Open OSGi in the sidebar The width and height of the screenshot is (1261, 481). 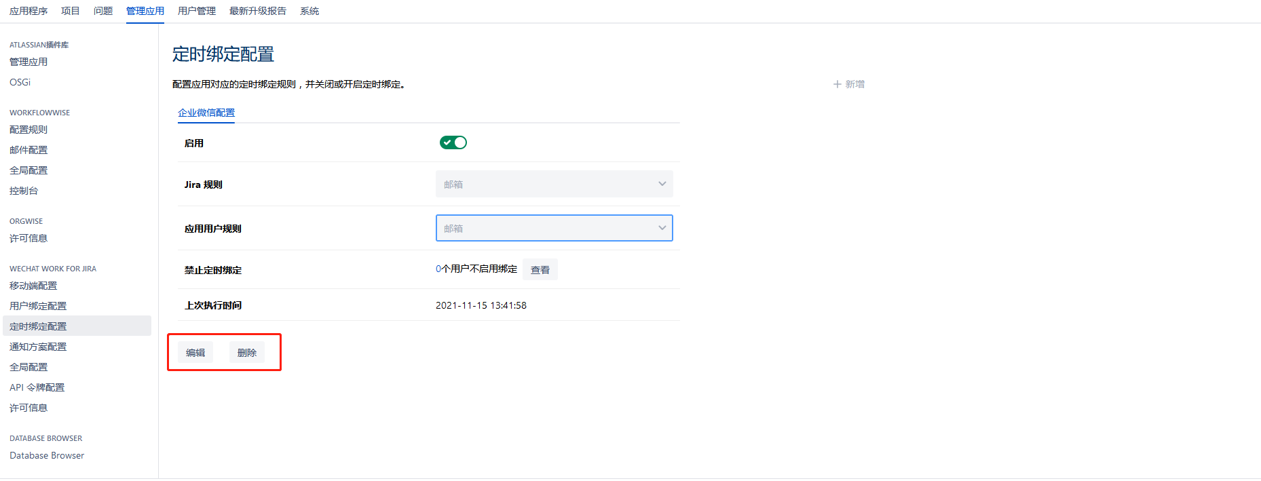(x=20, y=82)
